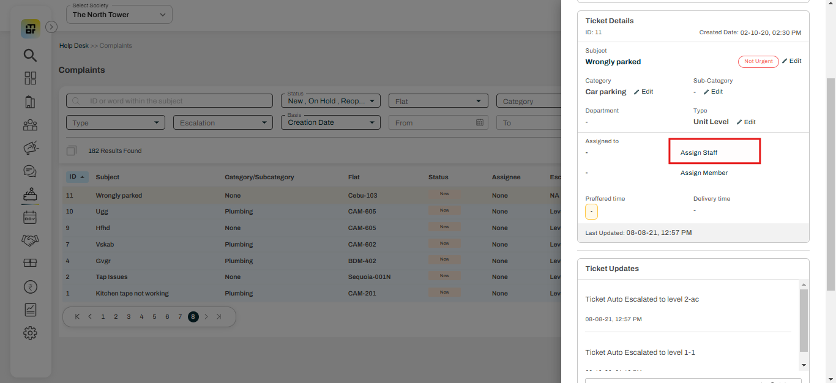836x383 pixels.
Task: Select the rupee payments icon in the sidebar
Action: [x=30, y=286]
